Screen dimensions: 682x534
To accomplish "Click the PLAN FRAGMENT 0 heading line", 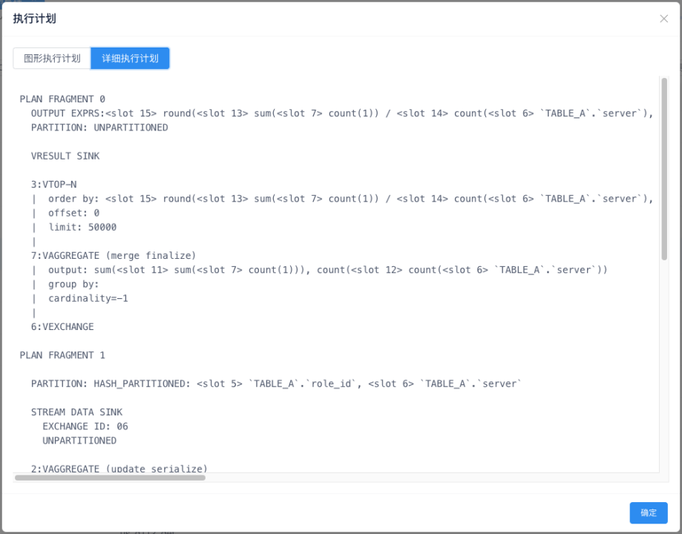I will point(62,99).
